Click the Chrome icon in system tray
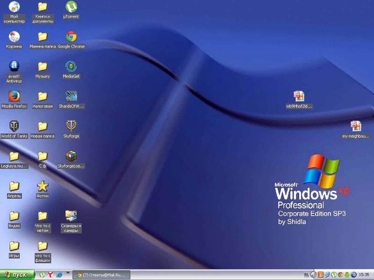The width and height of the screenshot is (374, 280). [340, 275]
